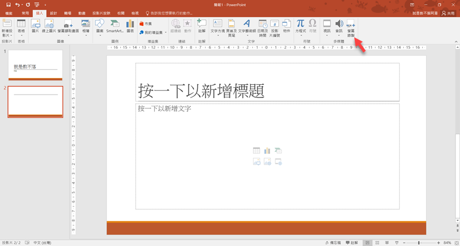Click the 圖表 chart icon
The width and height of the screenshot is (460, 246).
(x=130, y=26)
